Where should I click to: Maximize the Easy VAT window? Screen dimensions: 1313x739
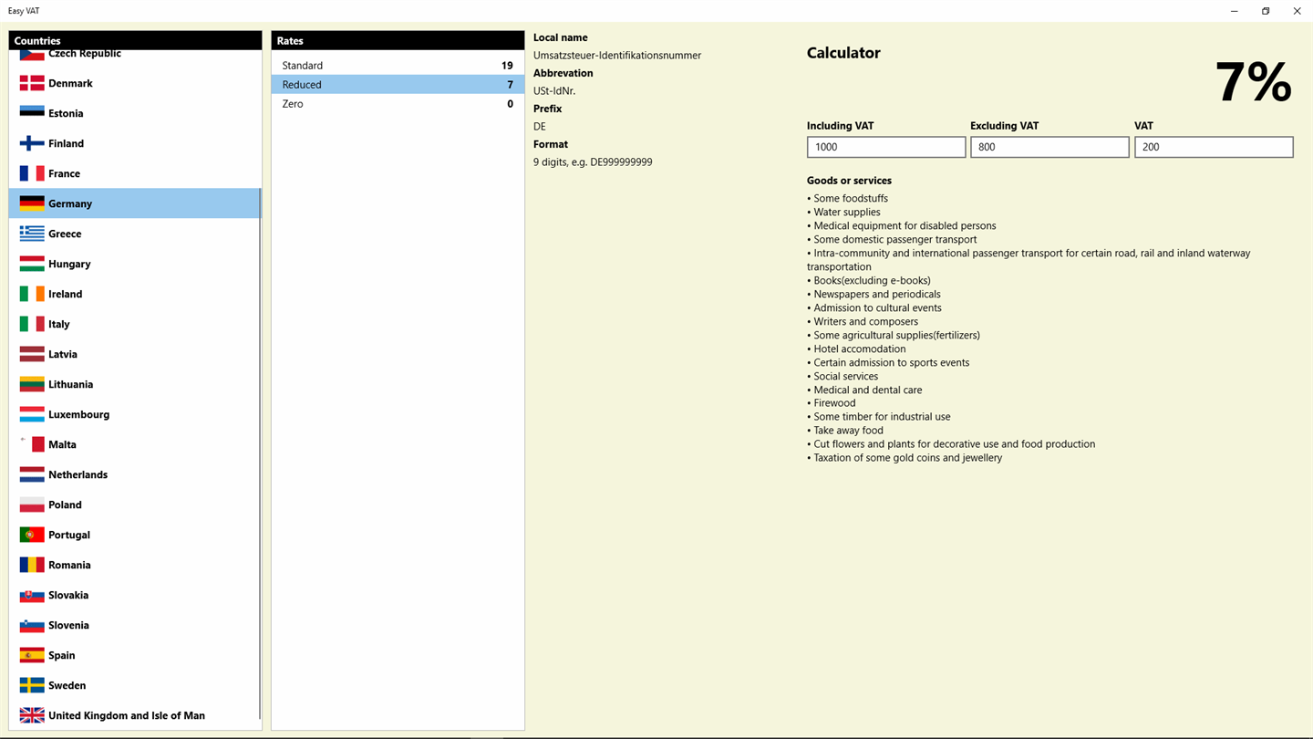coord(1266,11)
